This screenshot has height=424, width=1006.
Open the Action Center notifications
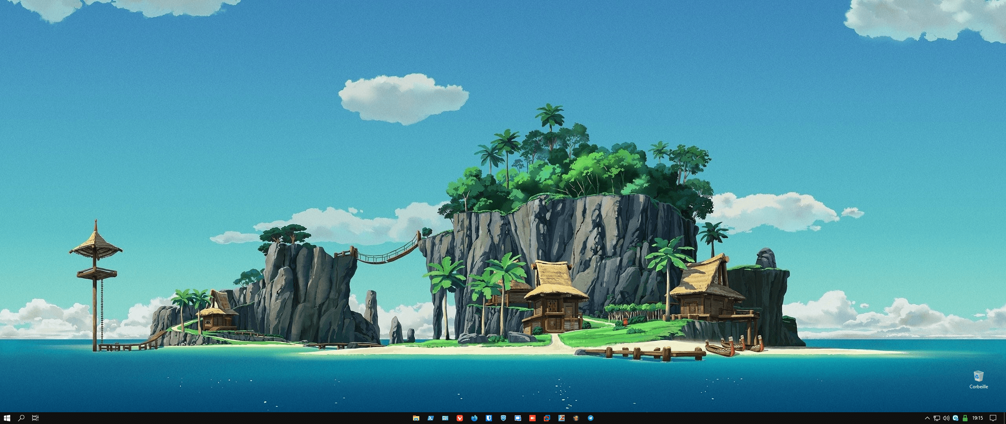tap(993, 418)
